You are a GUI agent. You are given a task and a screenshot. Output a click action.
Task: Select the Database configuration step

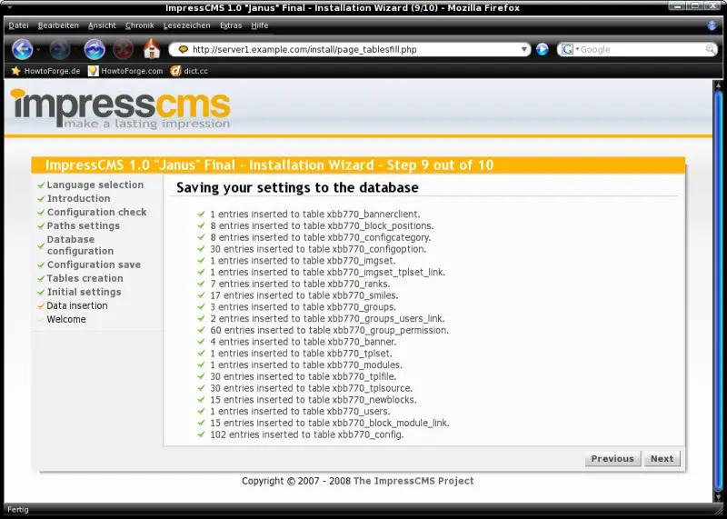pyautogui.click(x=80, y=245)
